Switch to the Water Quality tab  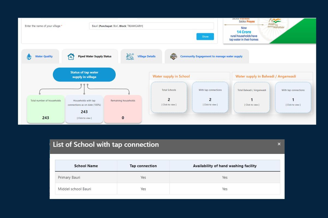tap(44, 56)
